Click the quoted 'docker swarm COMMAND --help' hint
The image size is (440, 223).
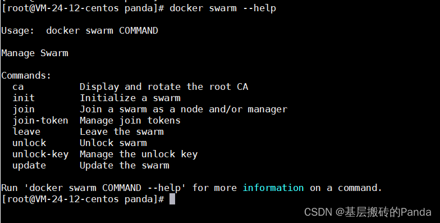coord(105,188)
